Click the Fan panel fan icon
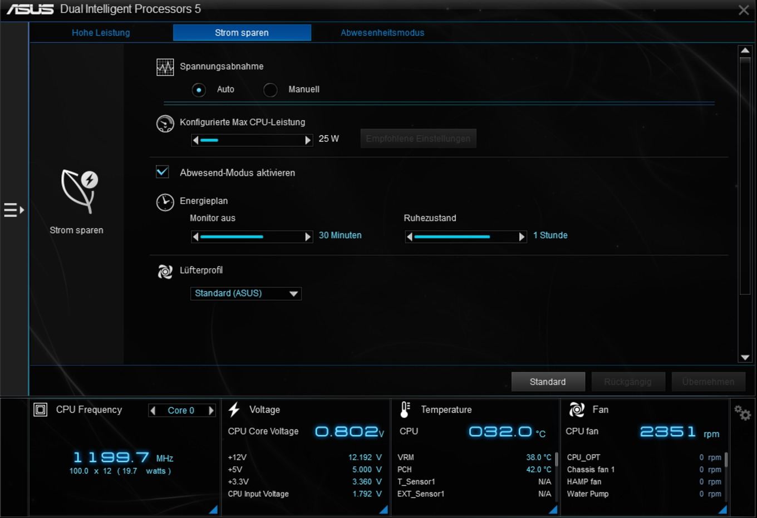Viewport: 757px width, 518px height. pyautogui.click(x=577, y=410)
